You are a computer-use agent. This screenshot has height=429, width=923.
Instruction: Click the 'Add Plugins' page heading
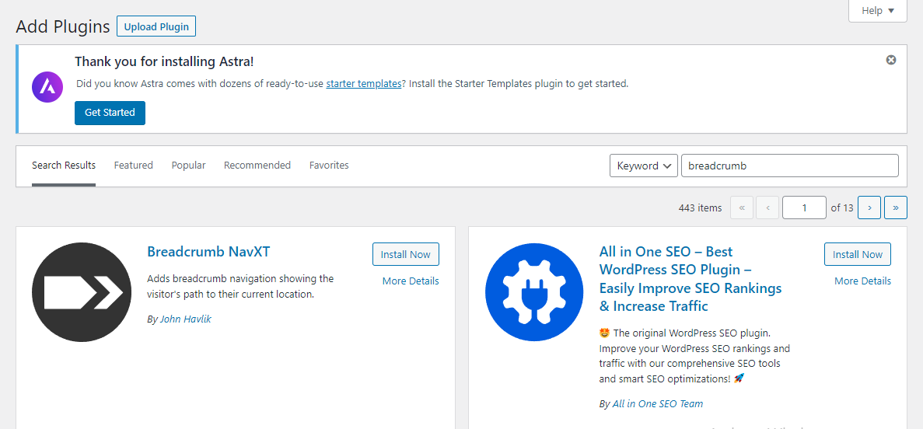point(63,26)
